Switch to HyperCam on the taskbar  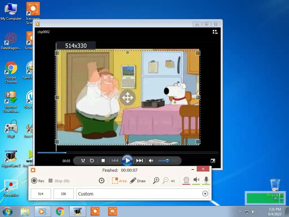point(78,211)
